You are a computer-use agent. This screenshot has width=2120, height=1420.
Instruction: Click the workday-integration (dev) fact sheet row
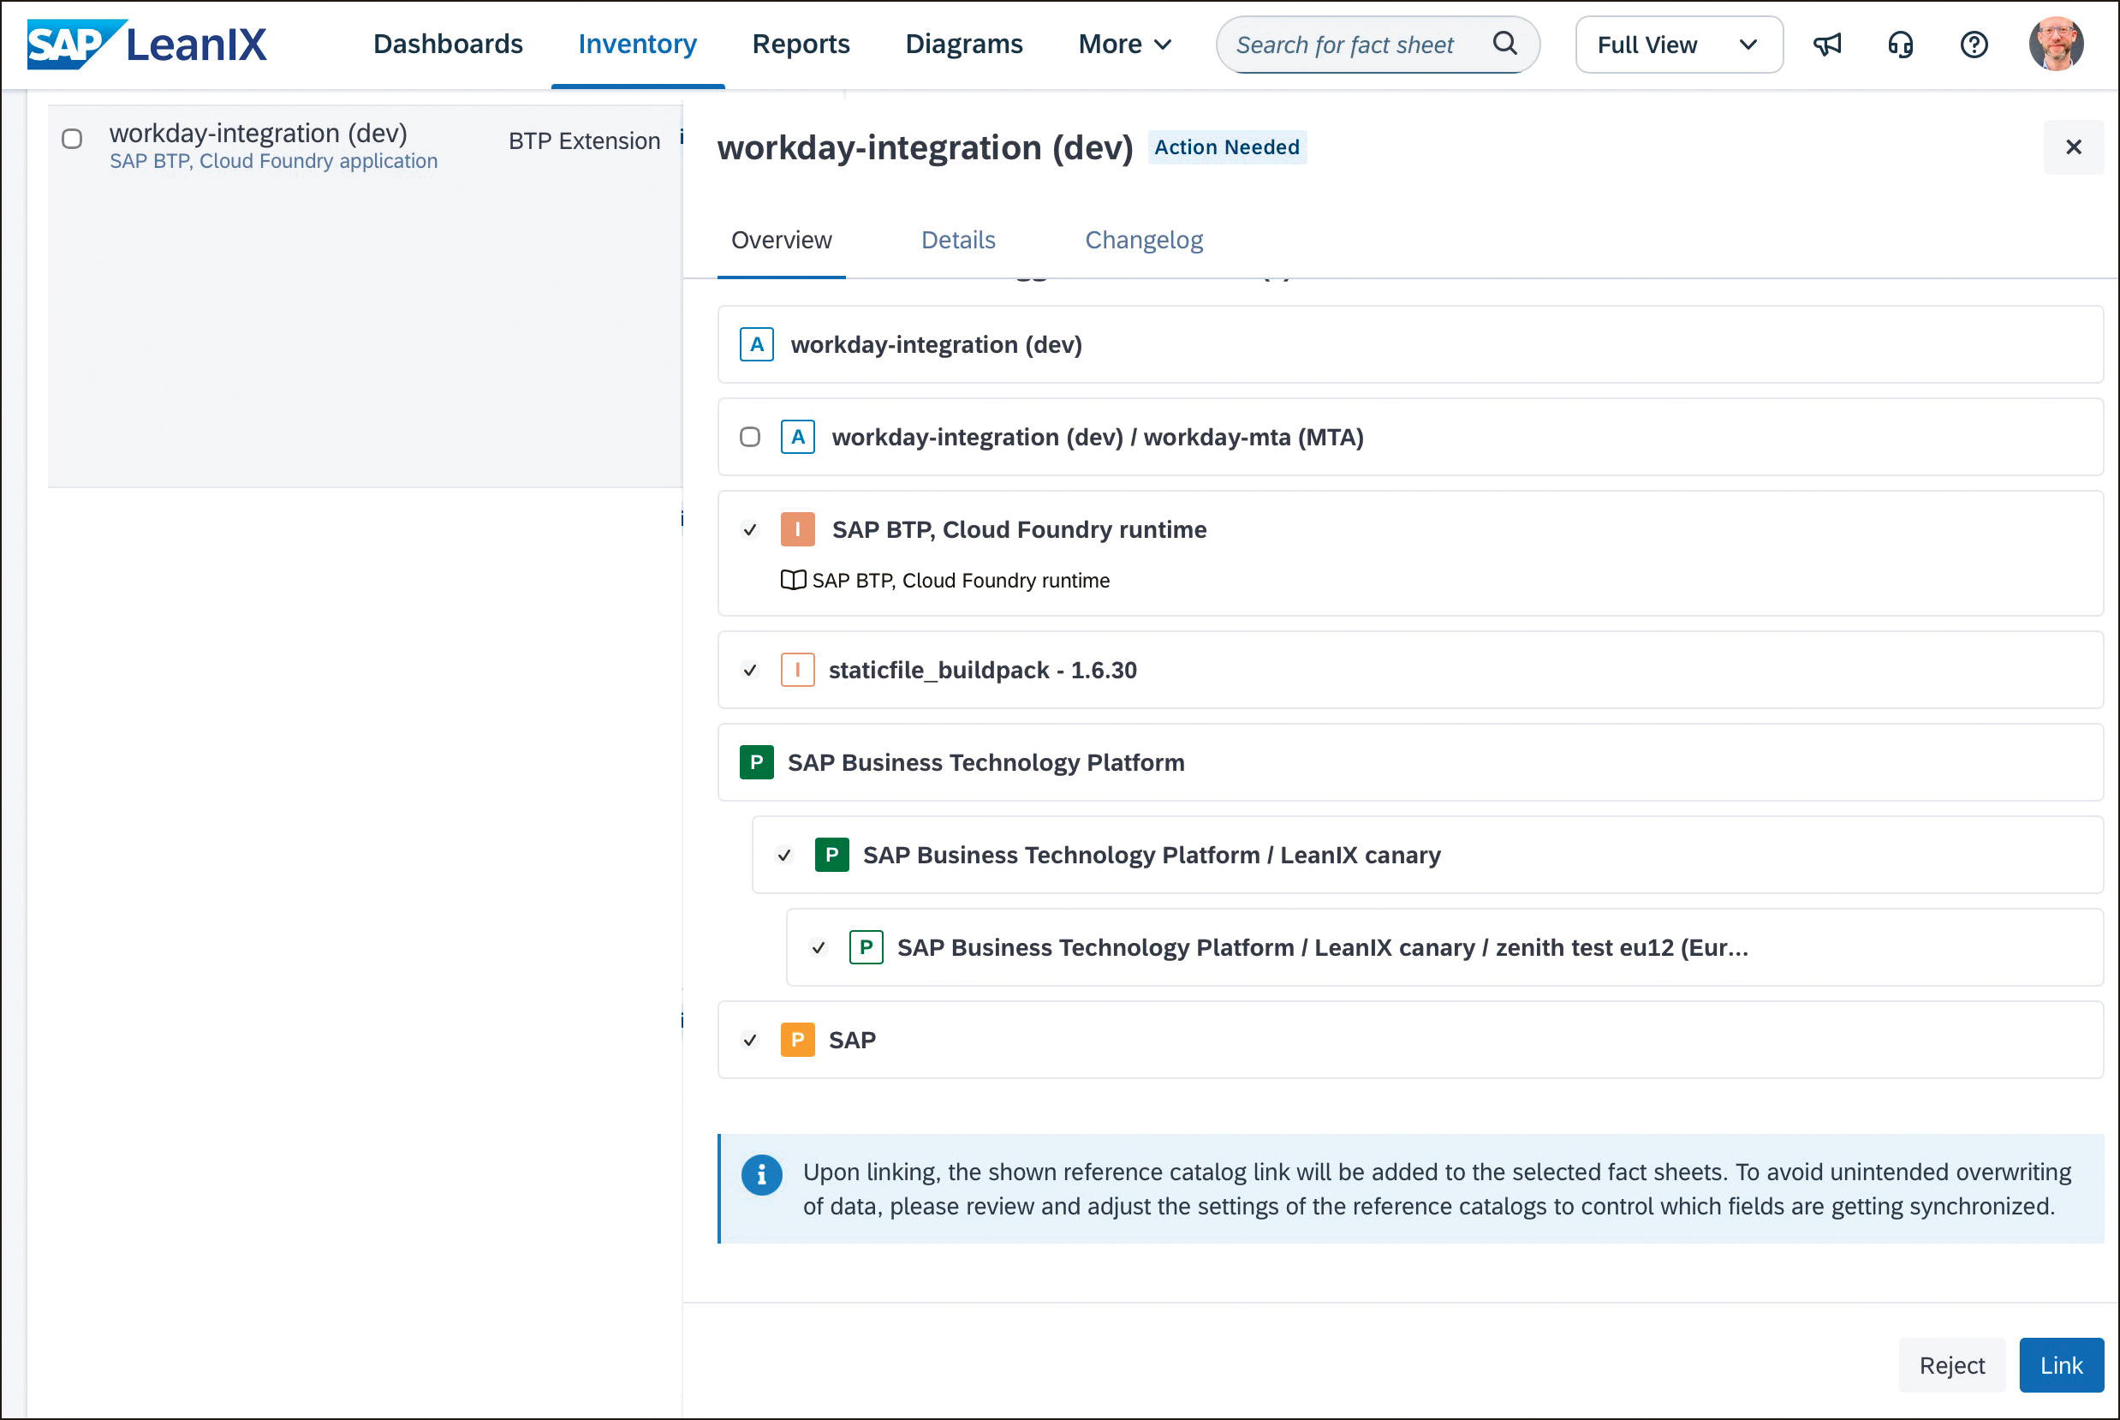pyautogui.click(x=1409, y=344)
